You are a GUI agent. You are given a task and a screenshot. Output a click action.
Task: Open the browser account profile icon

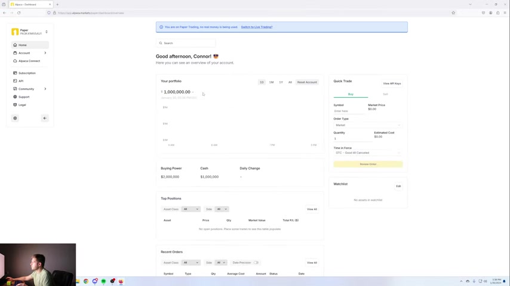pos(490,13)
